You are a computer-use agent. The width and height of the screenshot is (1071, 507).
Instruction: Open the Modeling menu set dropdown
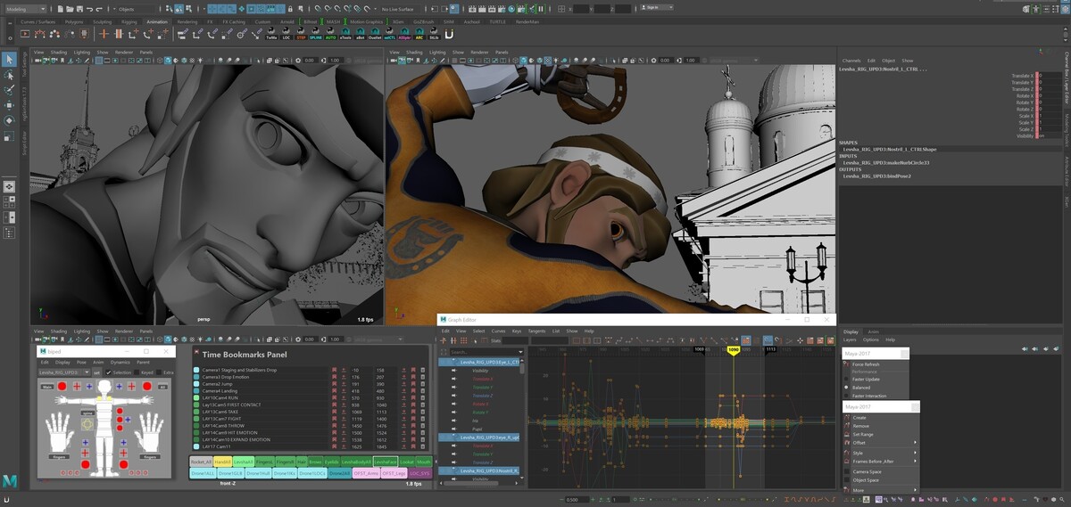pyautogui.click(x=24, y=9)
